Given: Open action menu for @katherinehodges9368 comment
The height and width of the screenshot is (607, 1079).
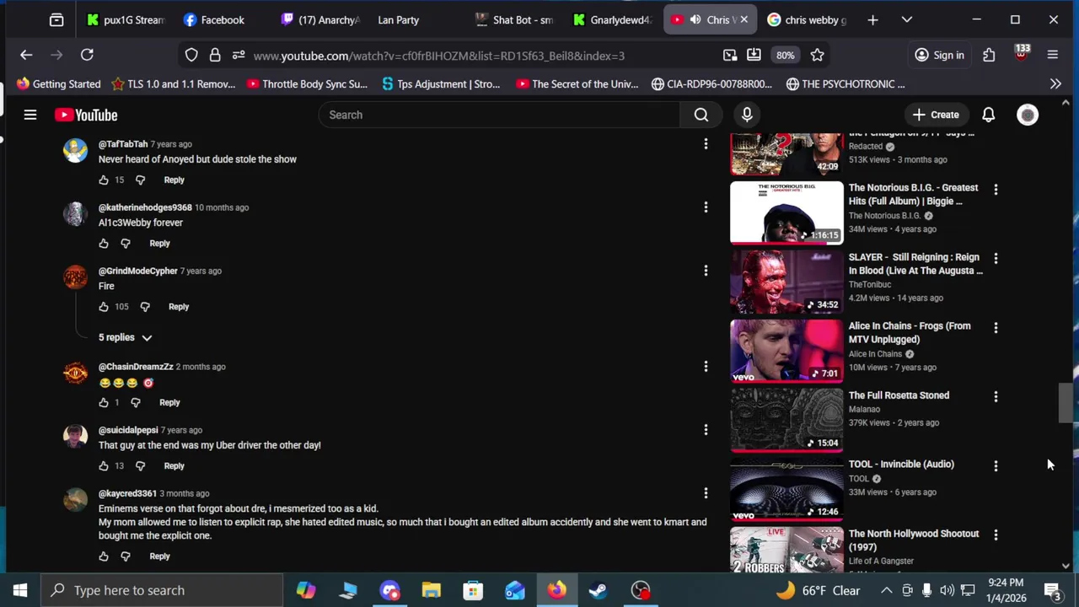Looking at the screenshot, I should tap(706, 207).
